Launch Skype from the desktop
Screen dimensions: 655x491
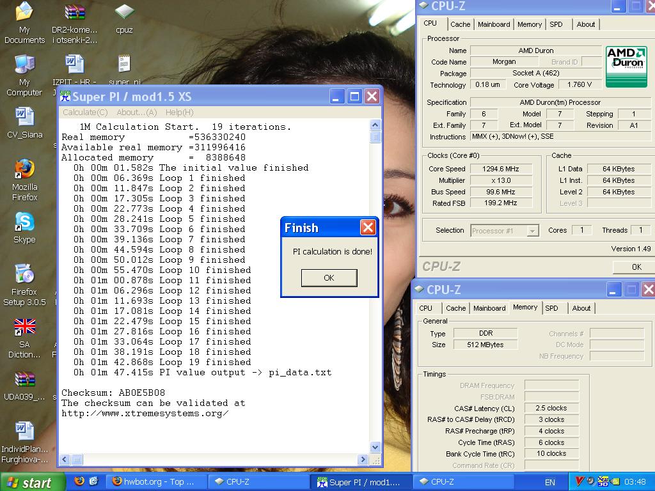[25, 228]
